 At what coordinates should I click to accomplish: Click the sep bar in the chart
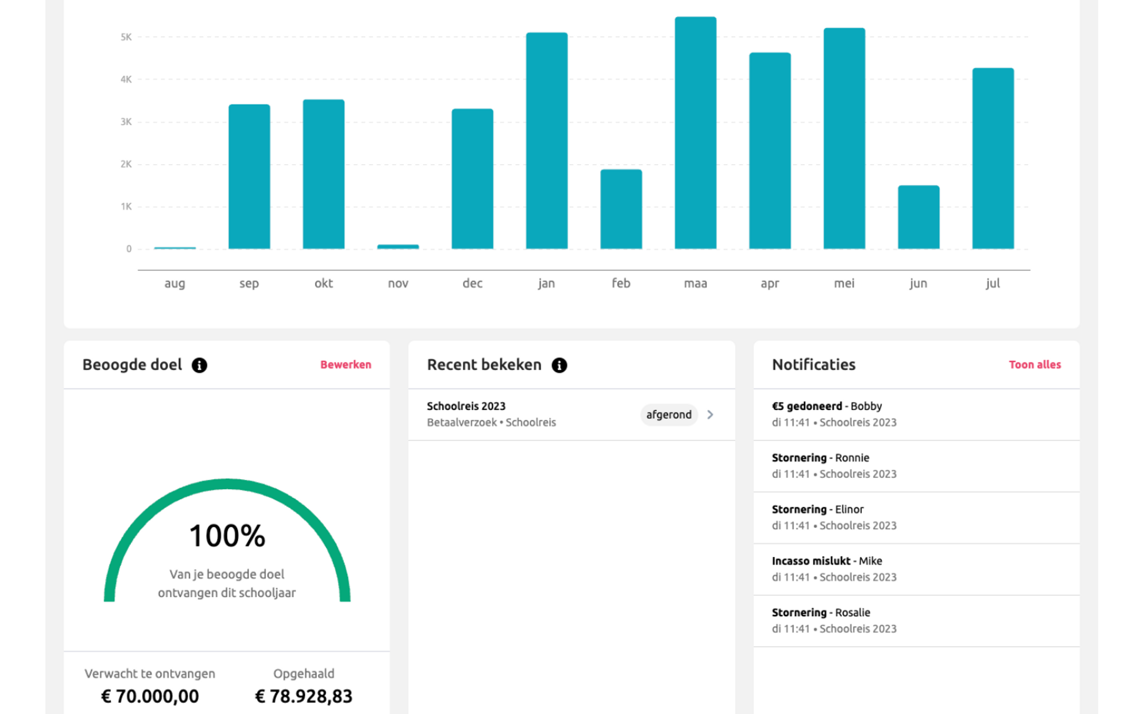[x=249, y=177]
